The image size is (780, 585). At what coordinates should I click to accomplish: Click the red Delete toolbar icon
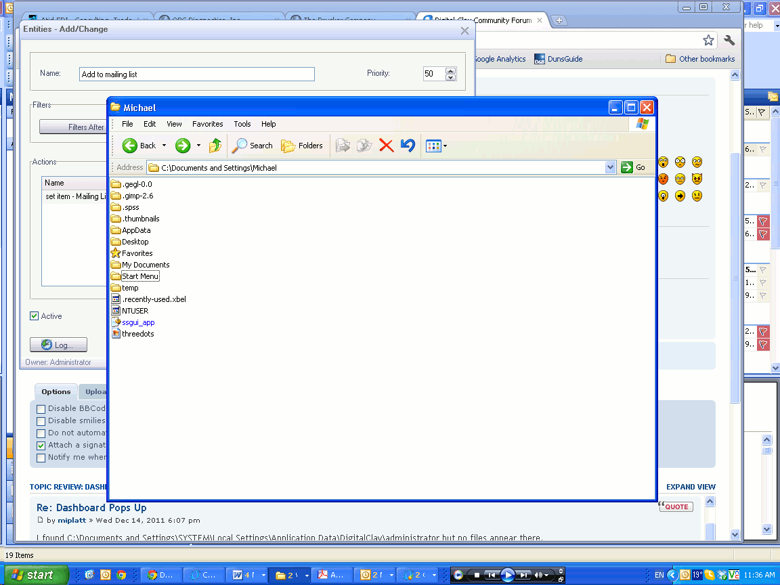point(386,146)
